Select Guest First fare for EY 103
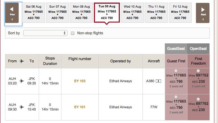The height and width of the screenshot is (123, 218). (x=176, y=71)
